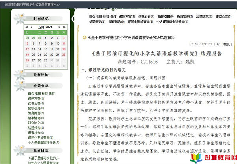Open 读书心得(4) in sidebar category list
This screenshot has height=164, width=237.
[36, 104]
